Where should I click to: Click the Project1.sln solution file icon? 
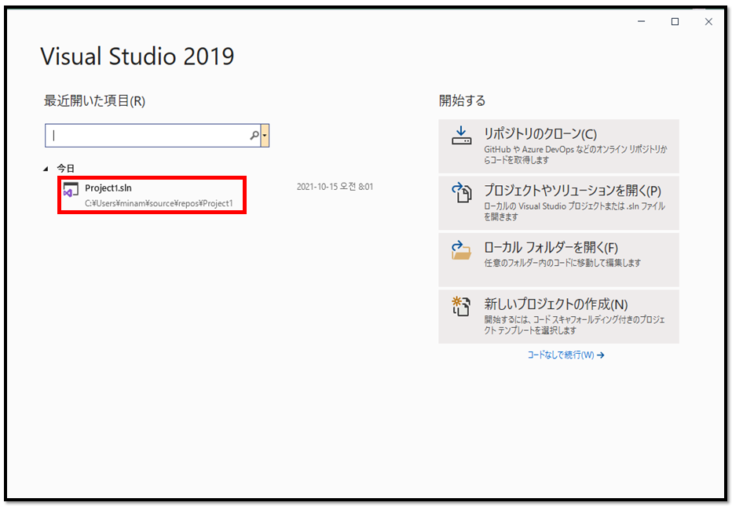(x=71, y=190)
